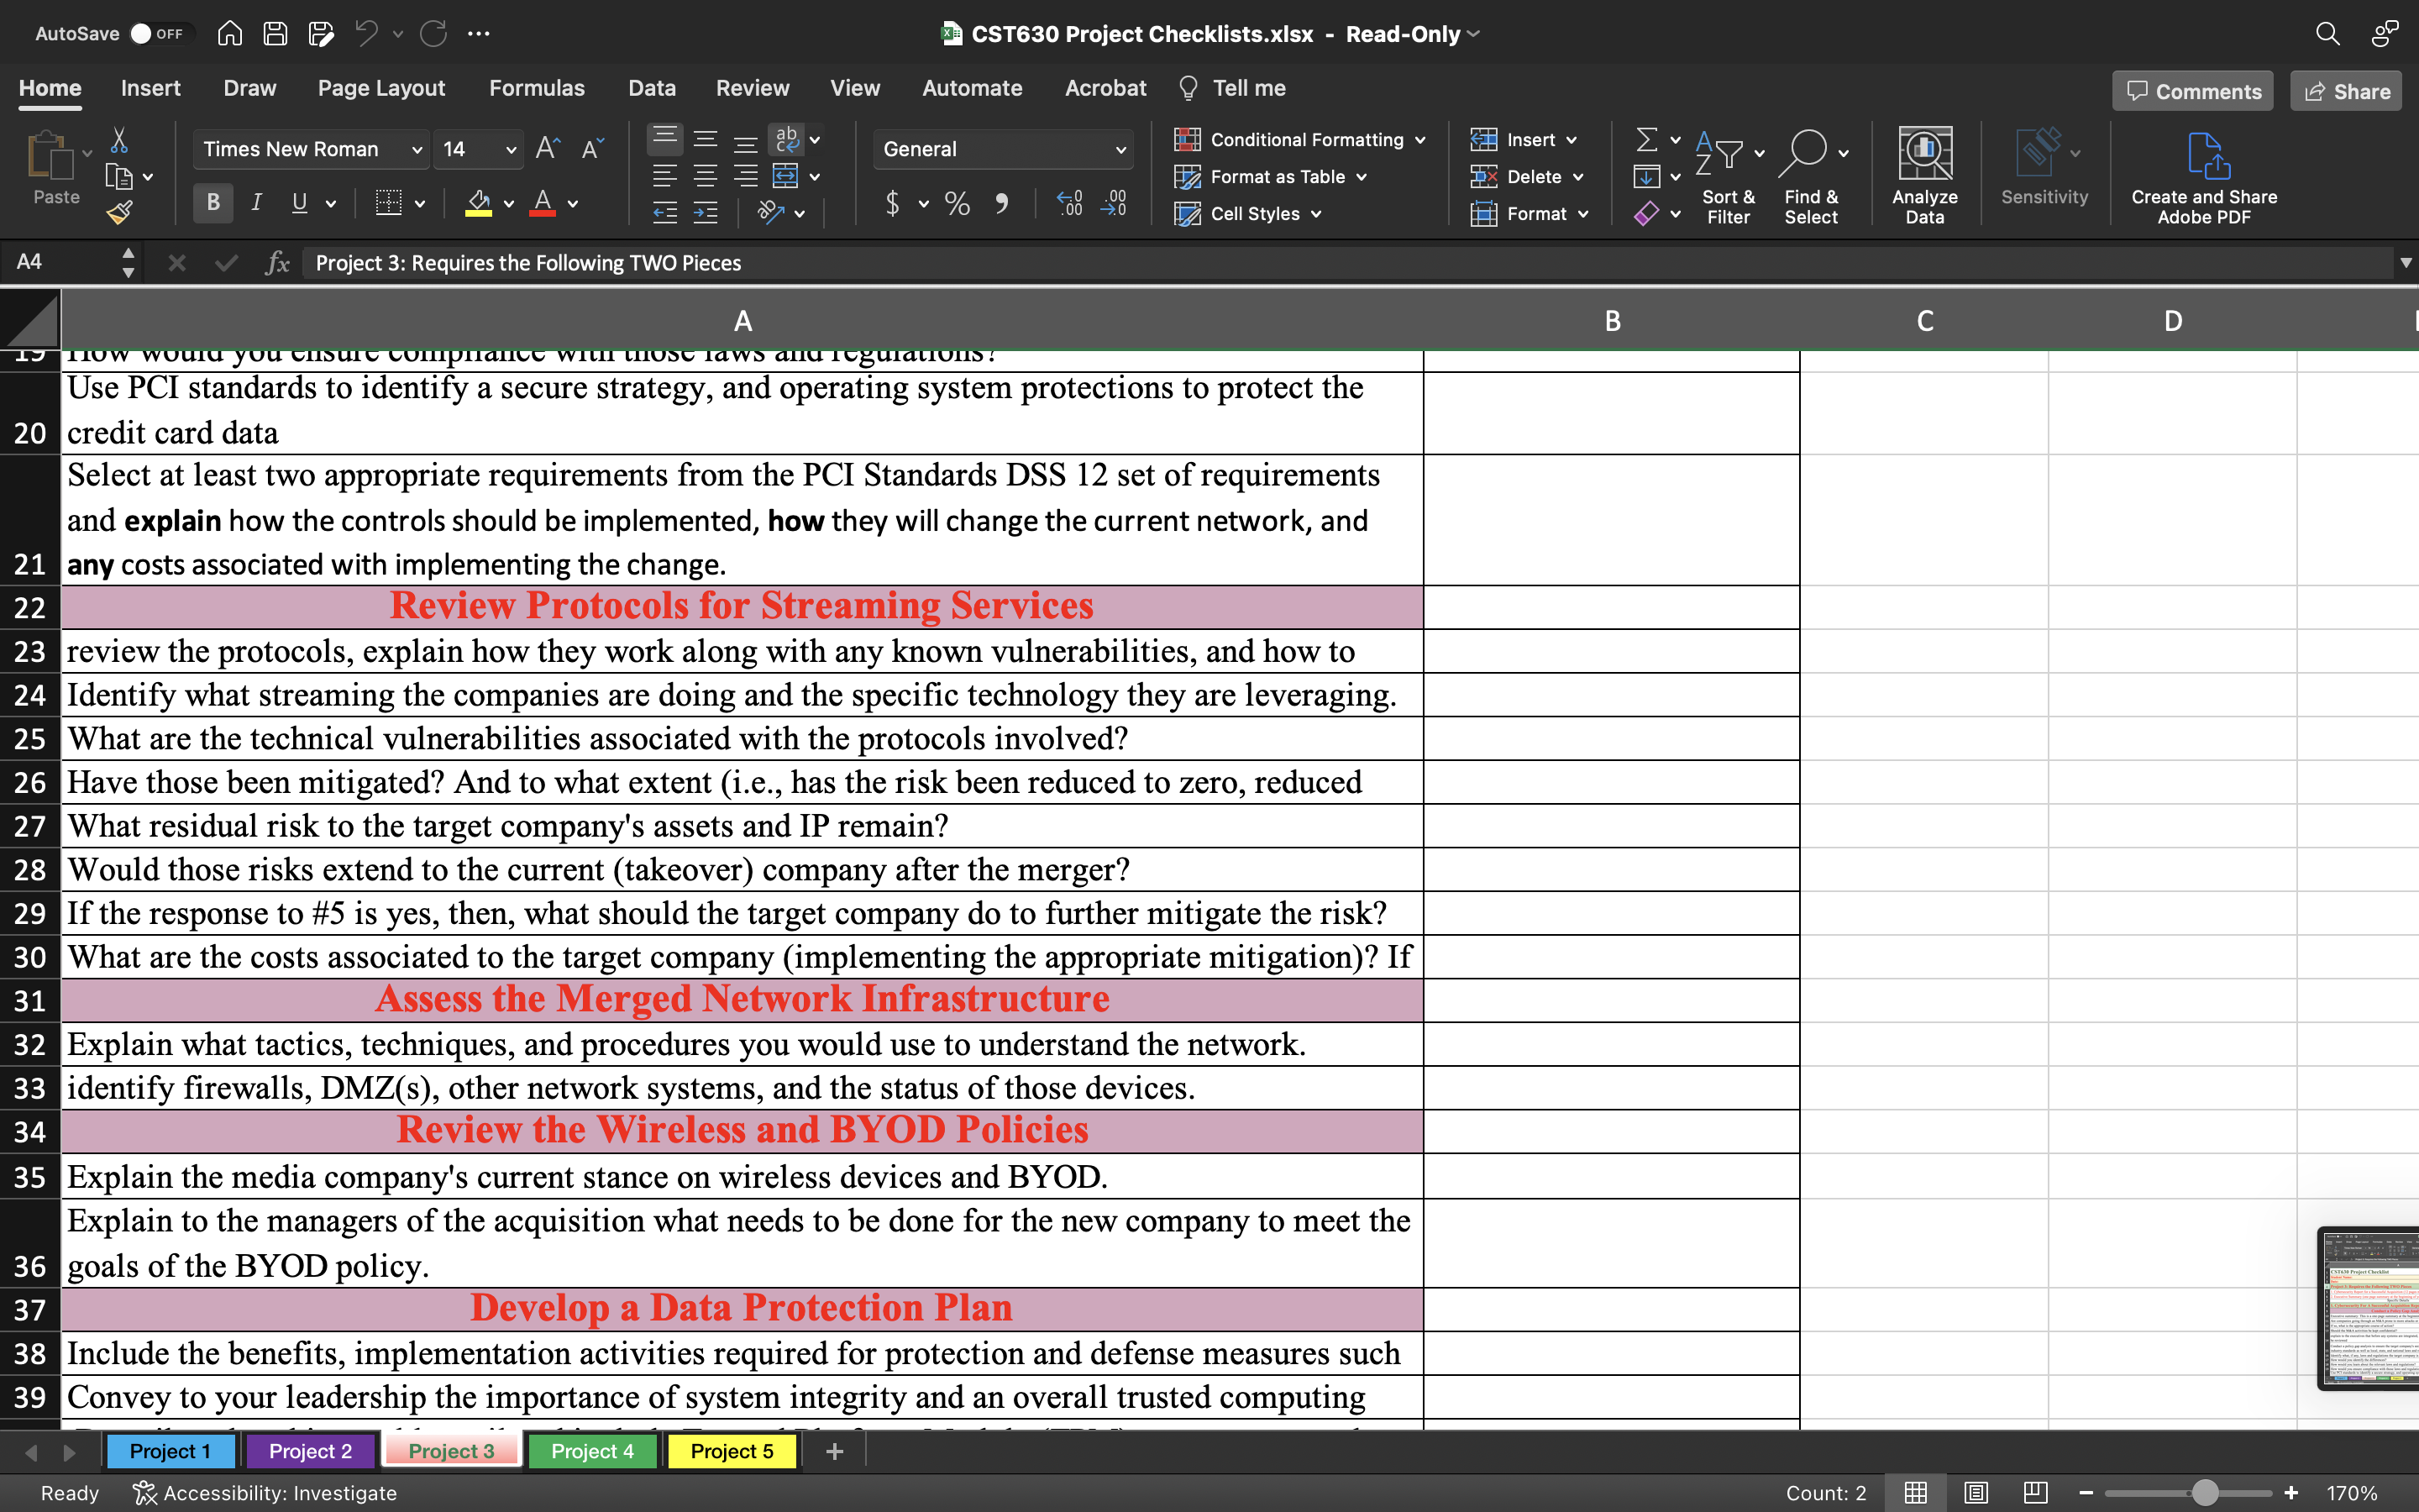2419x1512 pixels.
Task: Click Create and Share Adobe PDF
Action: pyautogui.click(x=2204, y=178)
